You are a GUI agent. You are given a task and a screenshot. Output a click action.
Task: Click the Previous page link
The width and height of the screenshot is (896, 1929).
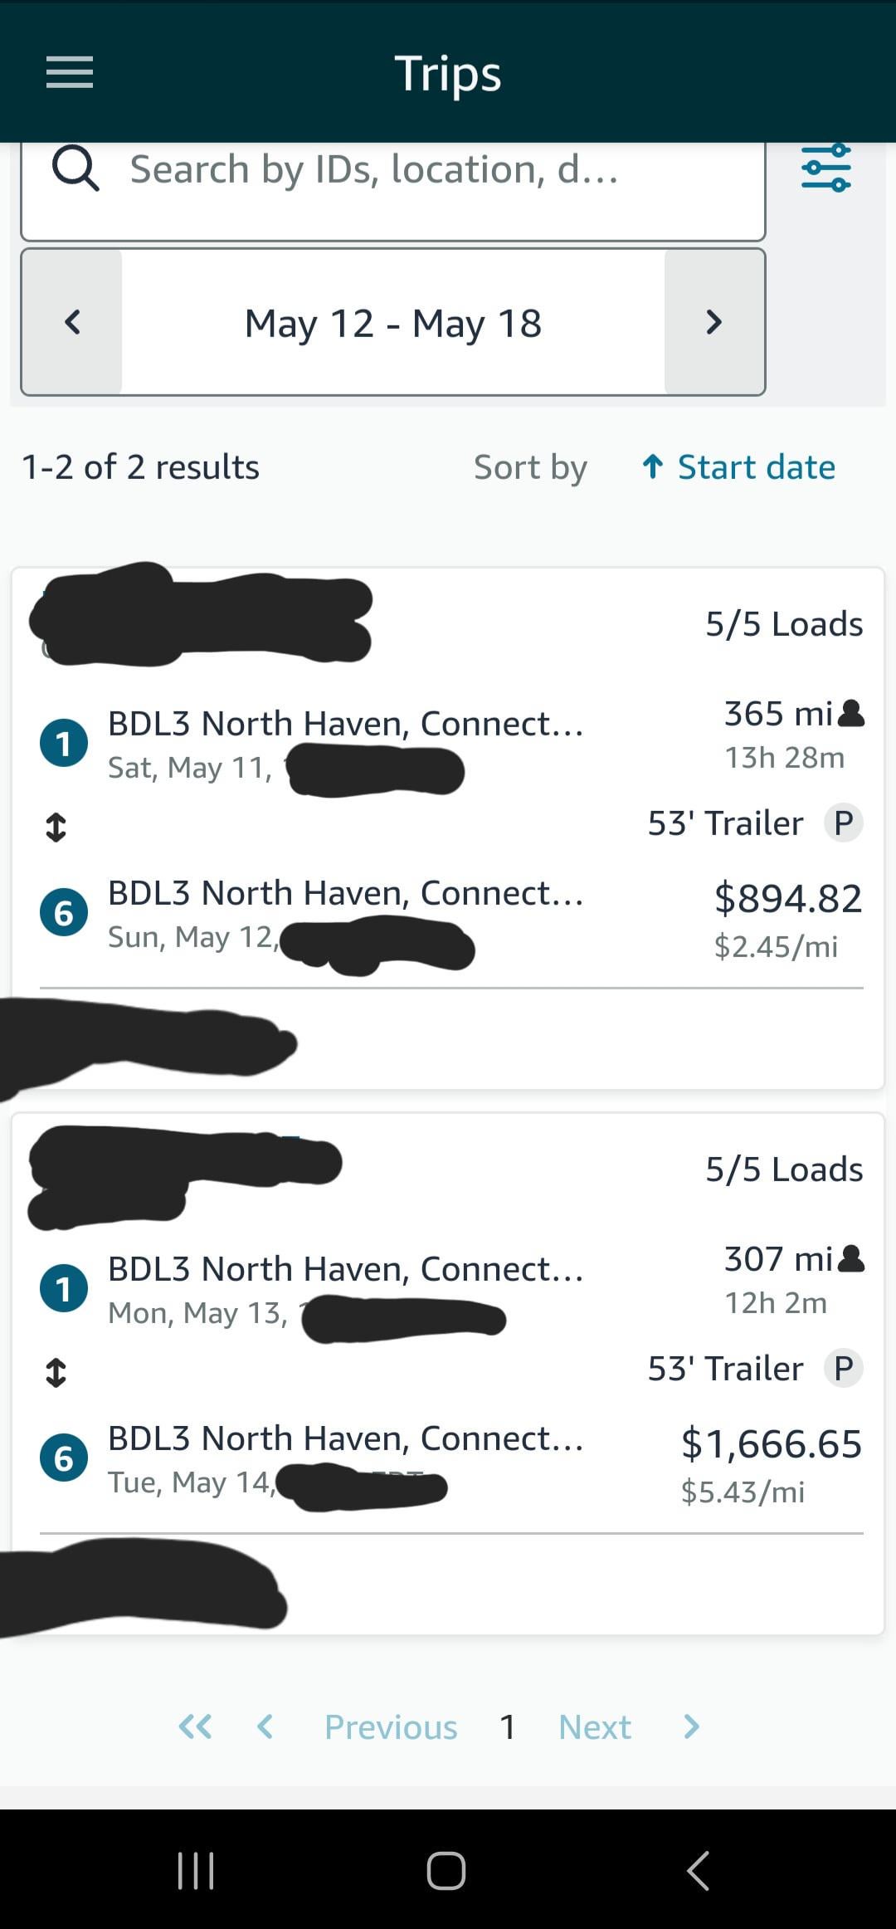391,1727
